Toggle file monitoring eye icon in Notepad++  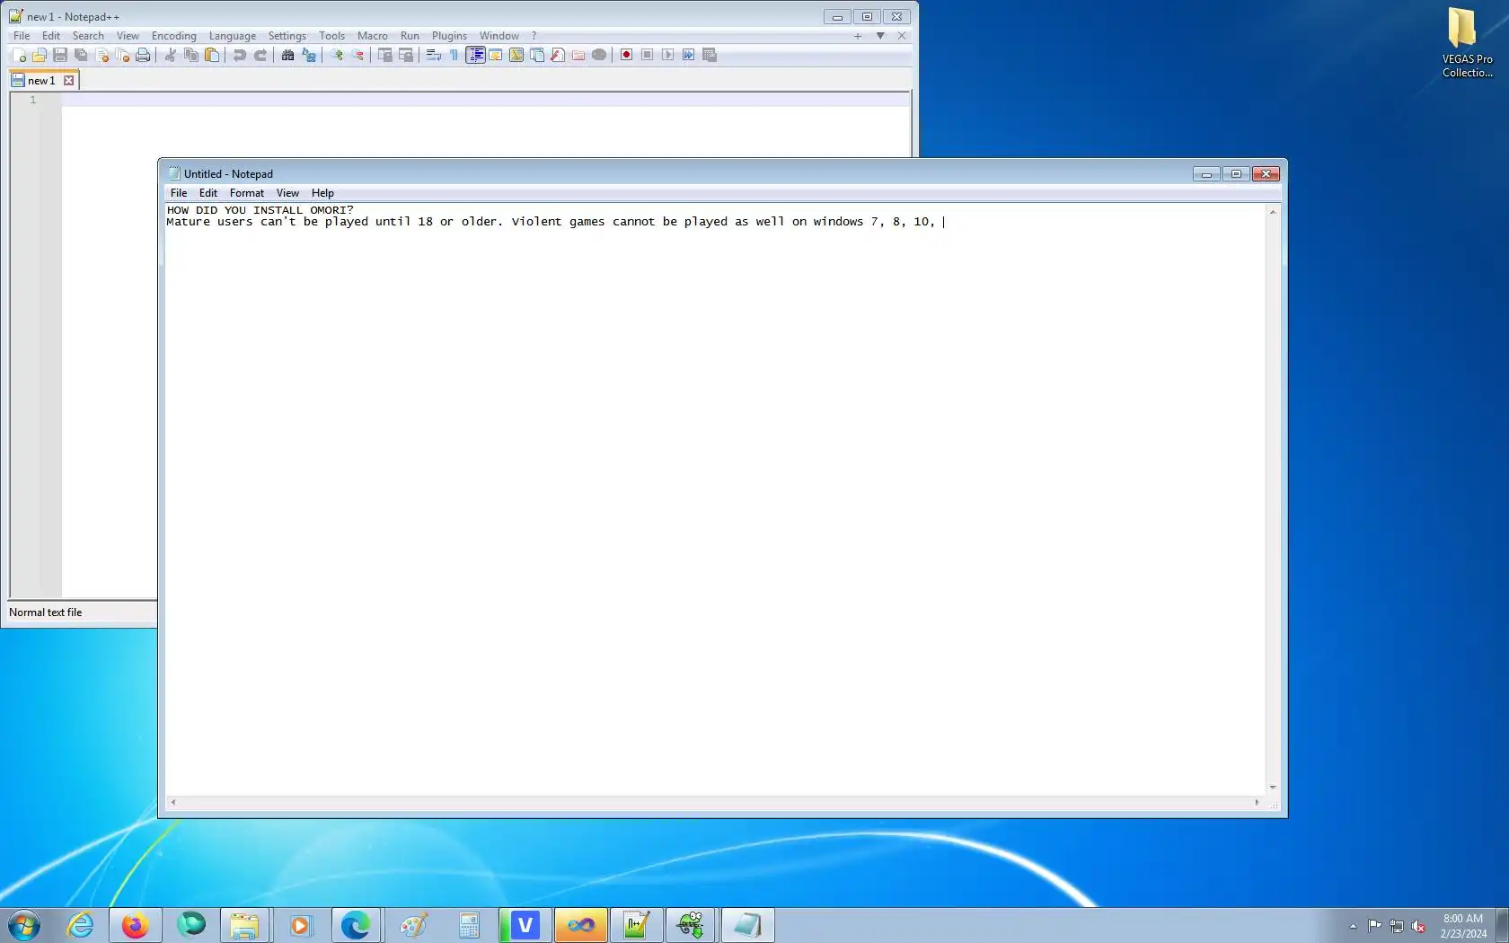tap(599, 55)
